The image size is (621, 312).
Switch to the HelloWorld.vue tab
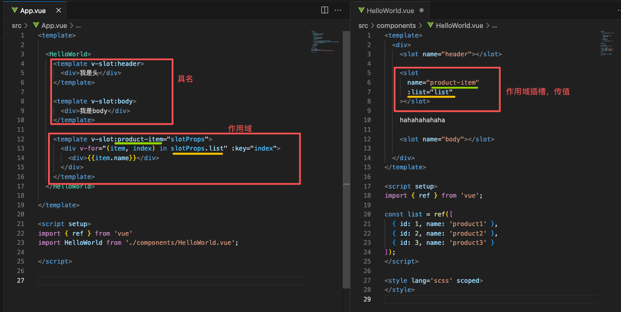[x=390, y=10]
